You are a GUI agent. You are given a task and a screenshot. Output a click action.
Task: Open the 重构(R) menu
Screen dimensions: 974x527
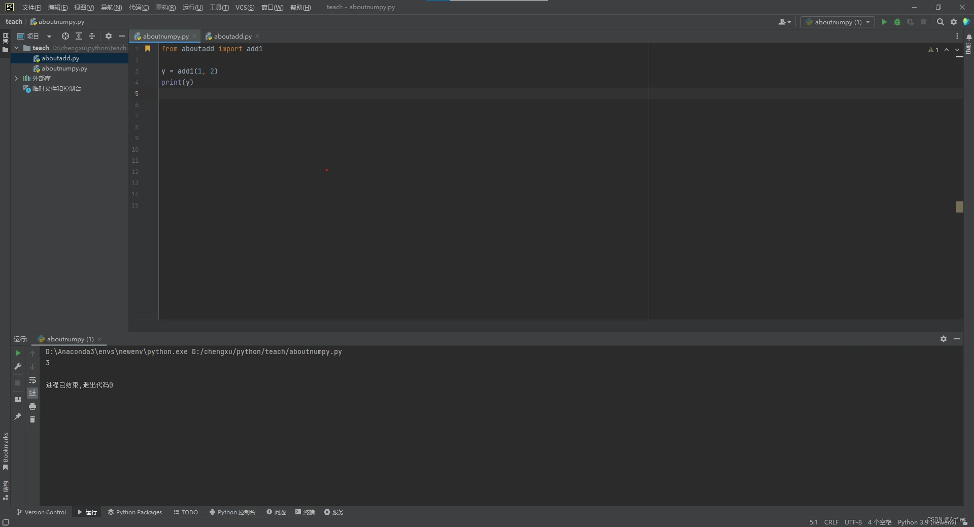coord(165,7)
